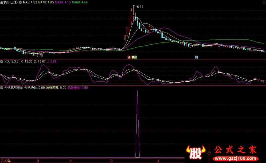Image resolution: width=266 pixels, height=163 pixels.
Task: Click the red 涨 marker icon
Action: coord(129,57)
